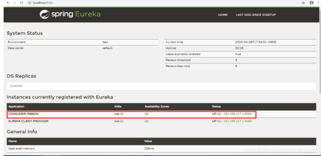Click the site info icon in address bar
Screen dimensions: 321x156
pyautogui.click(x=30, y=3)
